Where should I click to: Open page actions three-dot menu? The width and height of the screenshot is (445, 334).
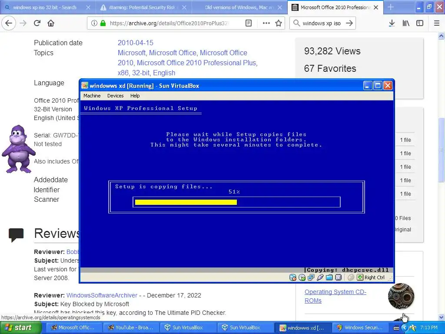266,23
